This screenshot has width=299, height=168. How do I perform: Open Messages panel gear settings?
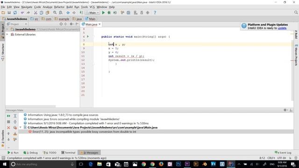(285, 110)
